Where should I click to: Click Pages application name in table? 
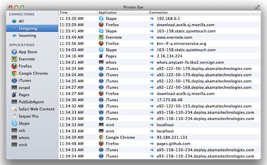tap(111, 56)
